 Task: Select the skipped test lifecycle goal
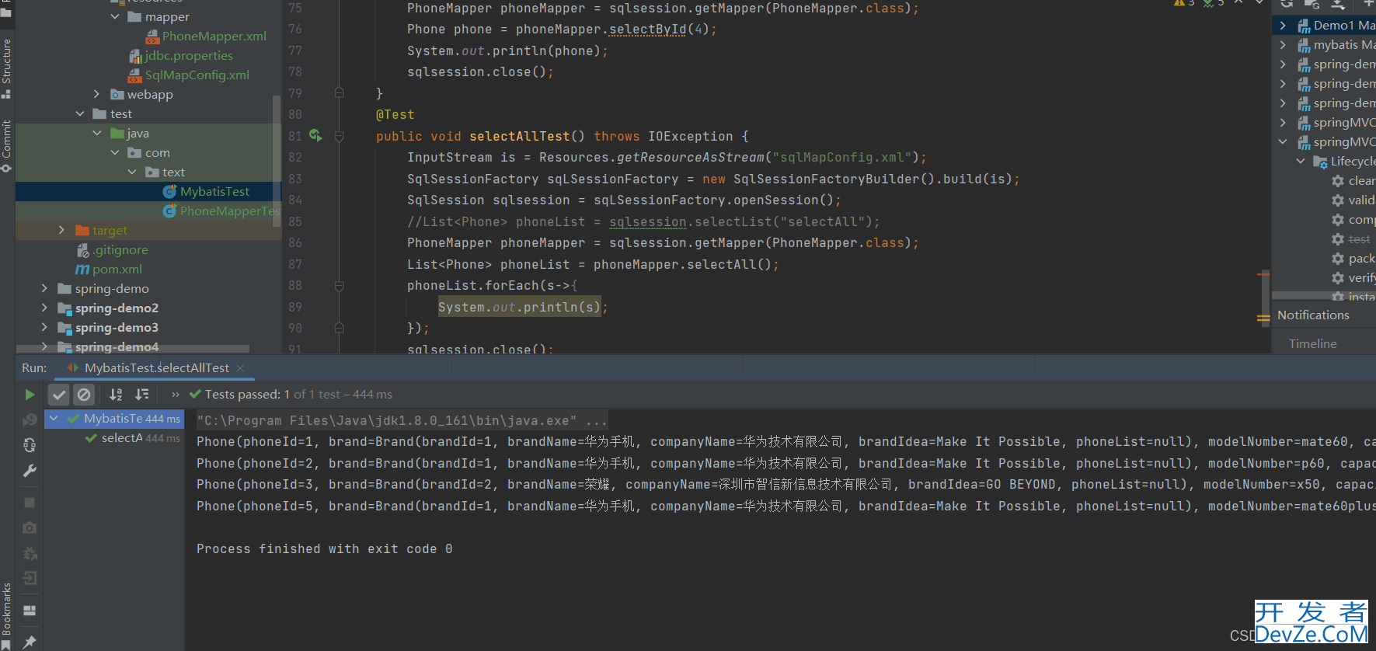click(1352, 239)
